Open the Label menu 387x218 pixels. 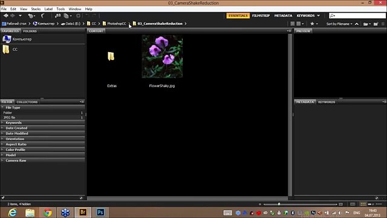click(48, 9)
